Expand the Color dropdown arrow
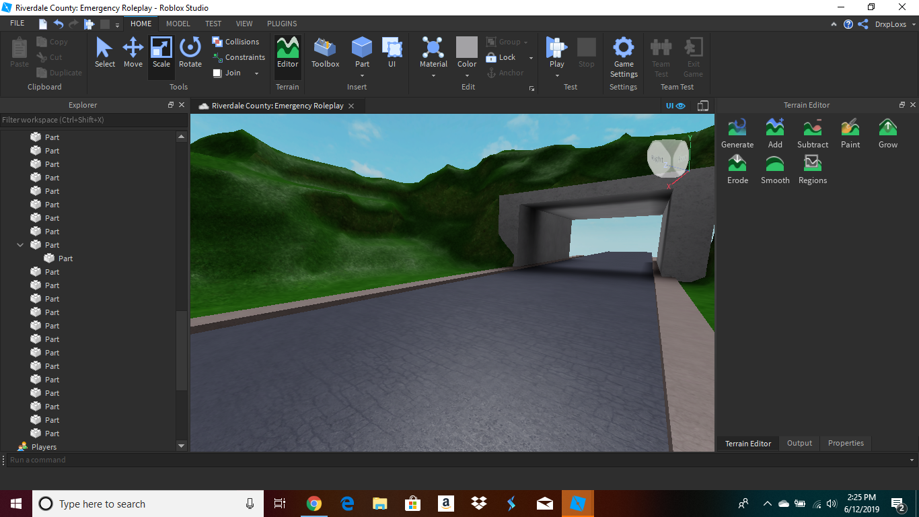The image size is (919, 517). (x=467, y=75)
